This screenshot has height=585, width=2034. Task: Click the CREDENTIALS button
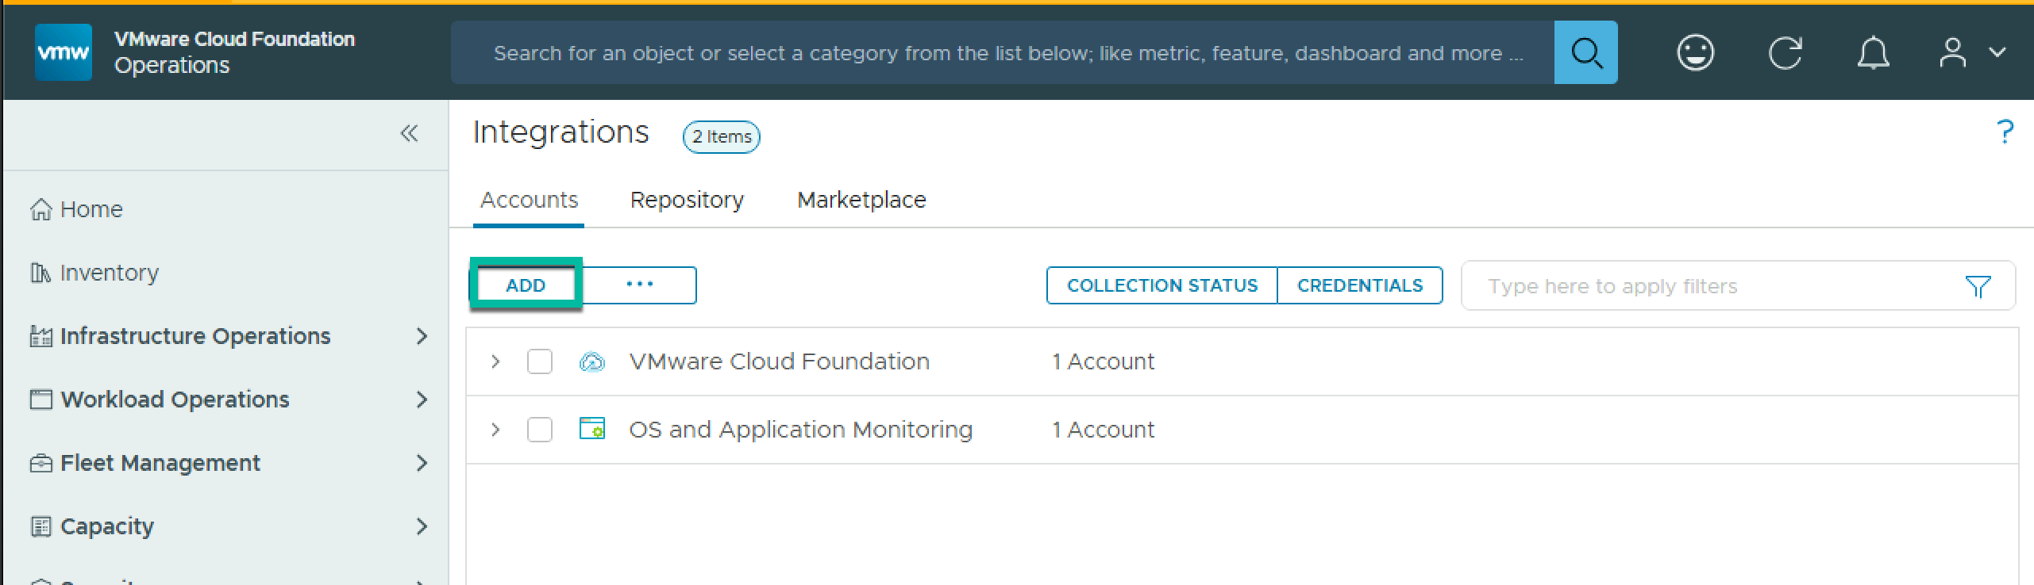(x=1359, y=285)
